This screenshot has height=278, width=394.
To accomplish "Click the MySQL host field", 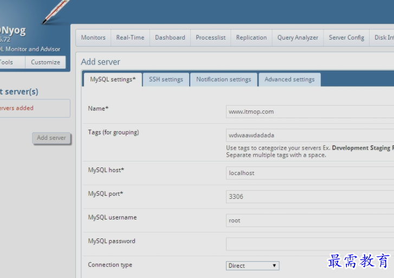I will (310, 173).
